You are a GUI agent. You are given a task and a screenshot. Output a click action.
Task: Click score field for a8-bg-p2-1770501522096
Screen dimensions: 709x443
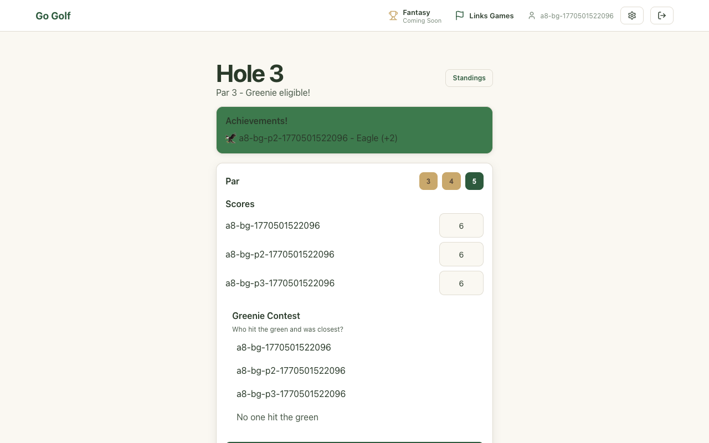tap(461, 254)
